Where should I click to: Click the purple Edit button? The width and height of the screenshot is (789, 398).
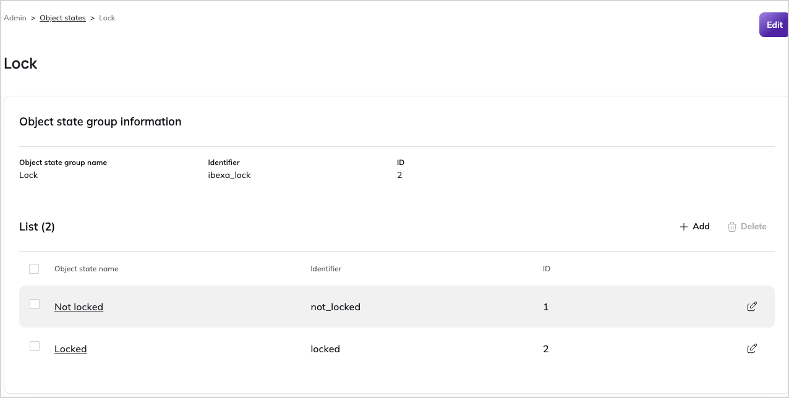pyautogui.click(x=774, y=25)
